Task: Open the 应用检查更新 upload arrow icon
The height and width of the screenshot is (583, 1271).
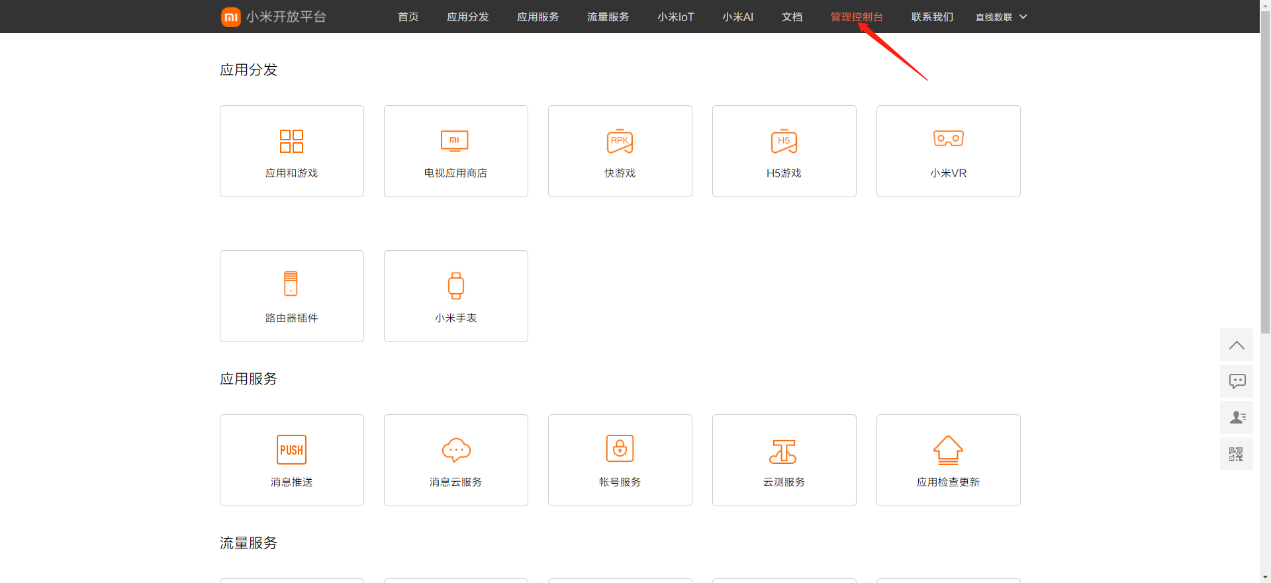Action: [x=948, y=450]
